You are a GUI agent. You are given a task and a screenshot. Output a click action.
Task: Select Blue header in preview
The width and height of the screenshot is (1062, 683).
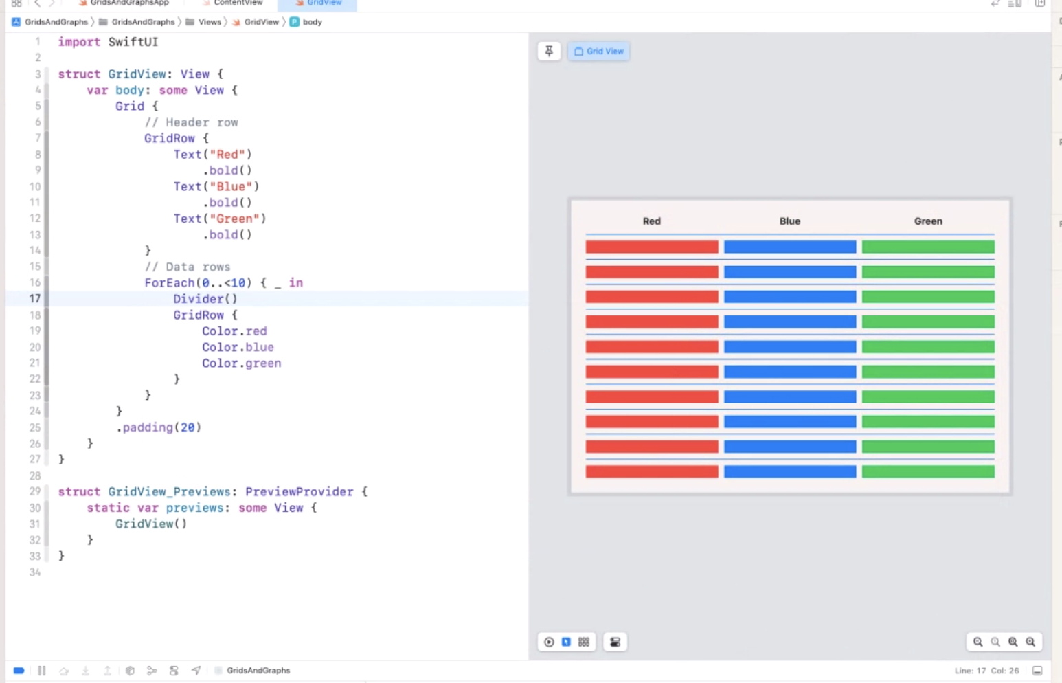(x=790, y=221)
